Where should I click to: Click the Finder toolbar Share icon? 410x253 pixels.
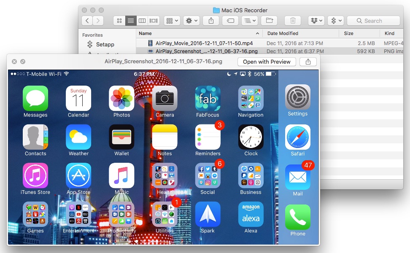[211, 21]
